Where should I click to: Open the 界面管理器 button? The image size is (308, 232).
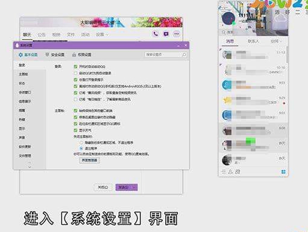[x=90, y=160]
